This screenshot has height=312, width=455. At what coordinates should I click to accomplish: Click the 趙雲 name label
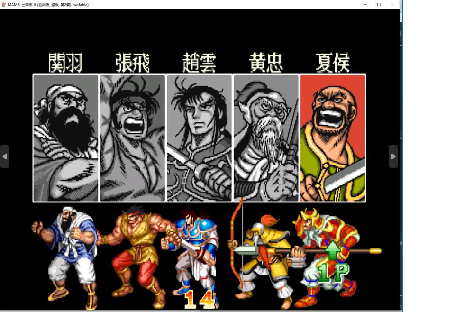[x=200, y=63]
